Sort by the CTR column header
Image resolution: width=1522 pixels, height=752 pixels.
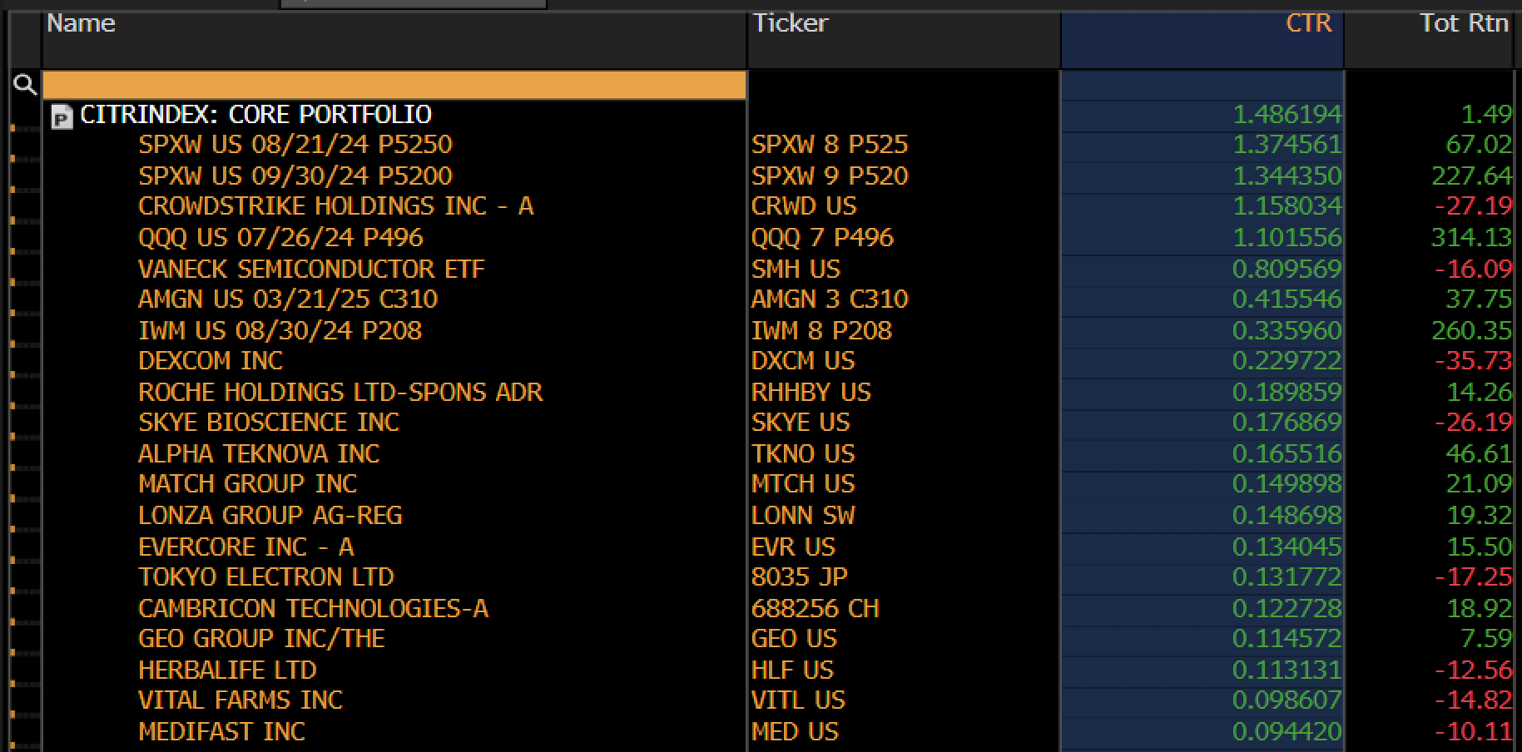pos(1309,23)
